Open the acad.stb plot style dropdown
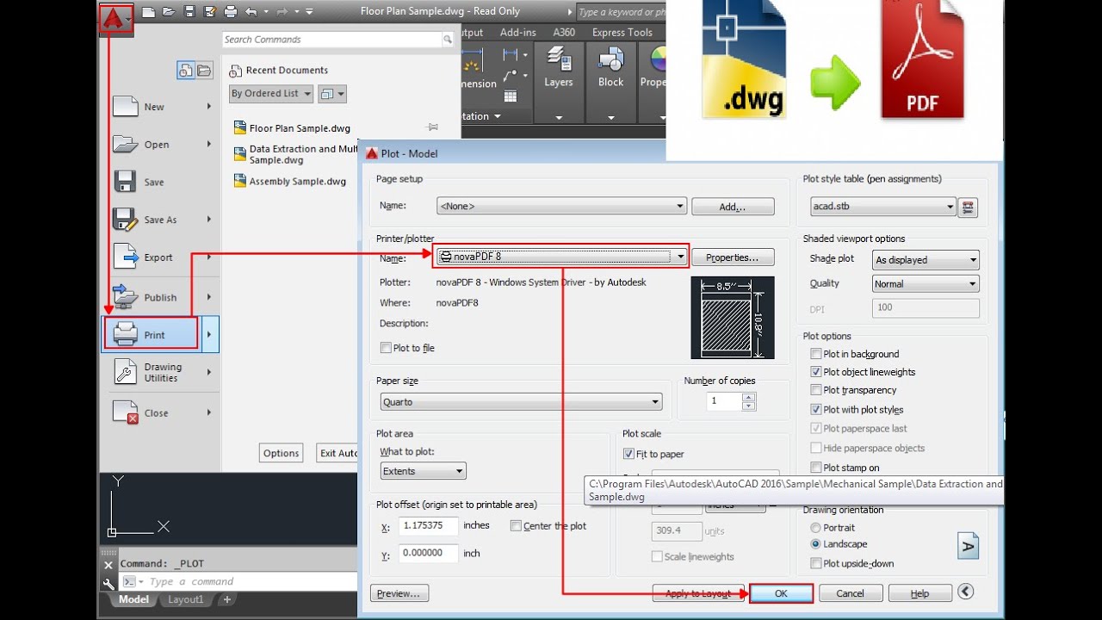The width and height of the screenshot is (1102, 620). (883, 207)
